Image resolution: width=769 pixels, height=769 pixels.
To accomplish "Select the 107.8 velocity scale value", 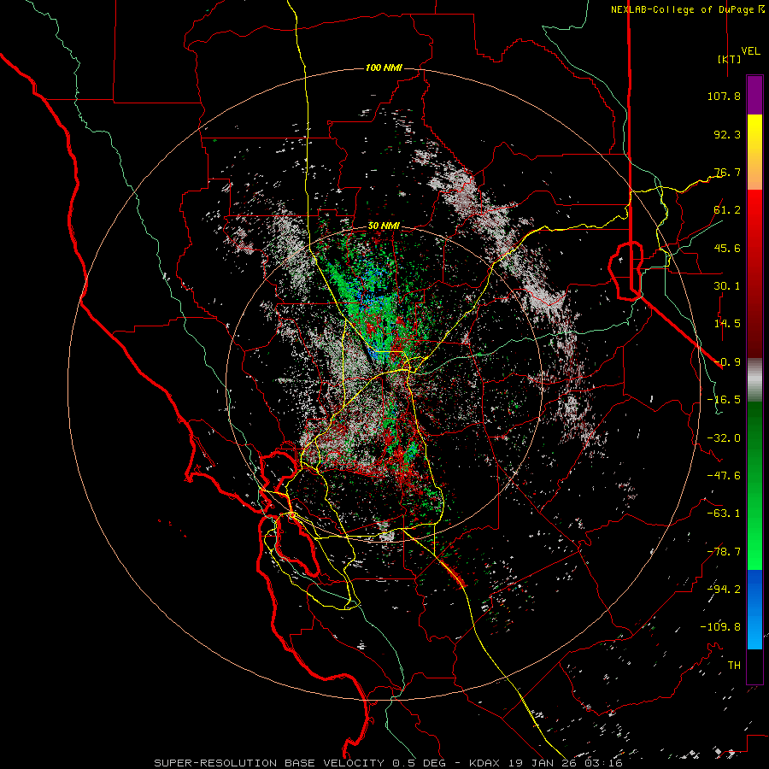I will coord(724,96).
